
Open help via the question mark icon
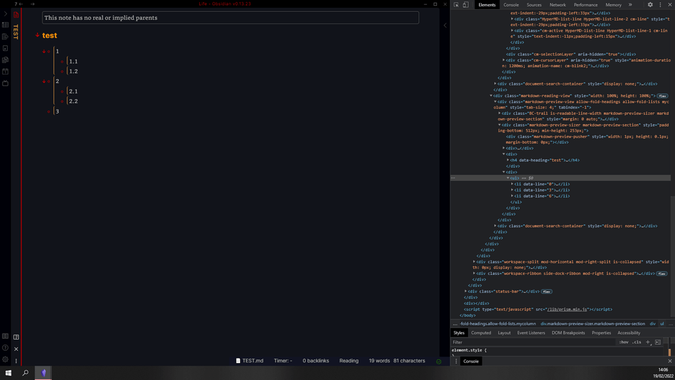(5, 347)
